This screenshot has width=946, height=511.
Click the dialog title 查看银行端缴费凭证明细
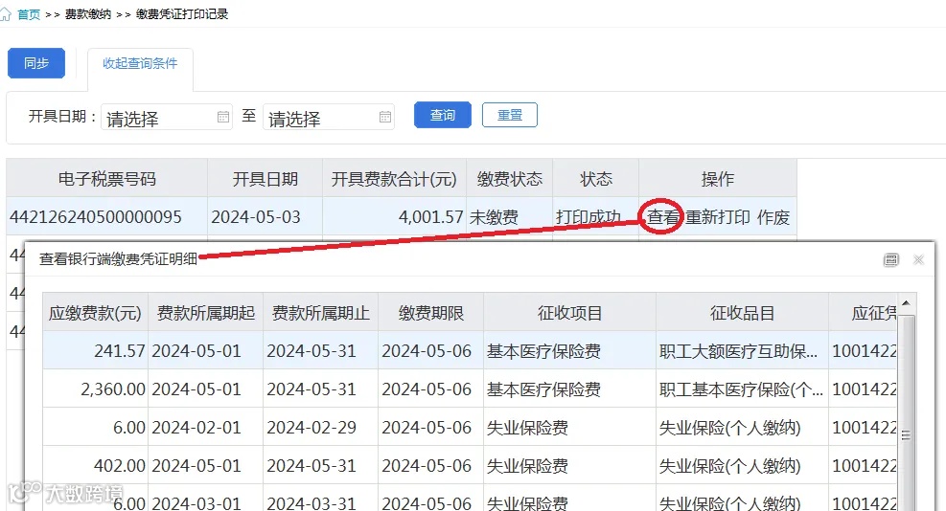point(118,259)
